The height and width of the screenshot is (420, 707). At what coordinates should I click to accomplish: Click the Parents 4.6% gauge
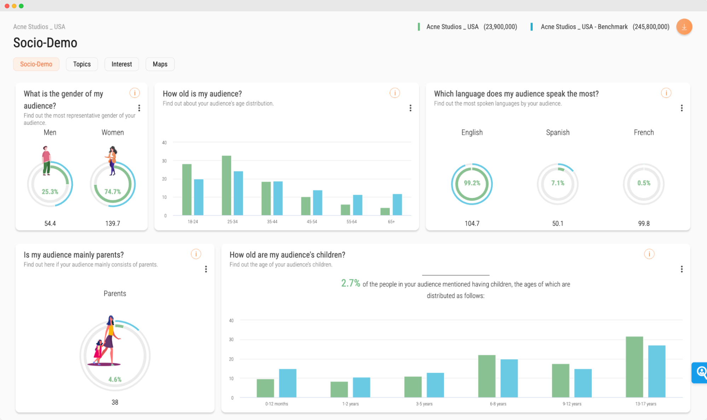115,355
